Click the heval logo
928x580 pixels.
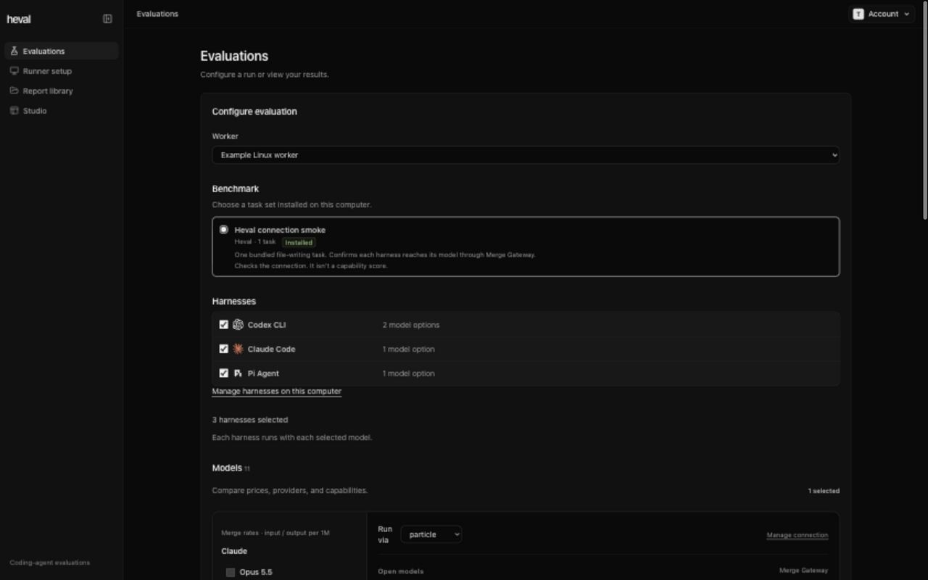coord(19,20)
